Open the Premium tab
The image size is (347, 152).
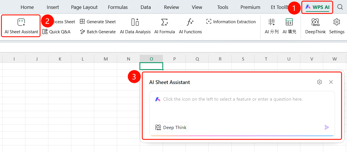point(250,7)
